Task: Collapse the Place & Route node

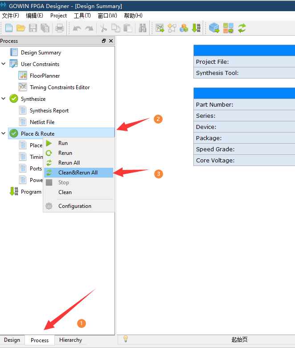Action: (4, 133)
